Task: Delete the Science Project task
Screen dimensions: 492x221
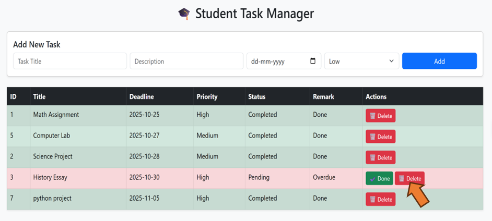Action: coord(381,157)
